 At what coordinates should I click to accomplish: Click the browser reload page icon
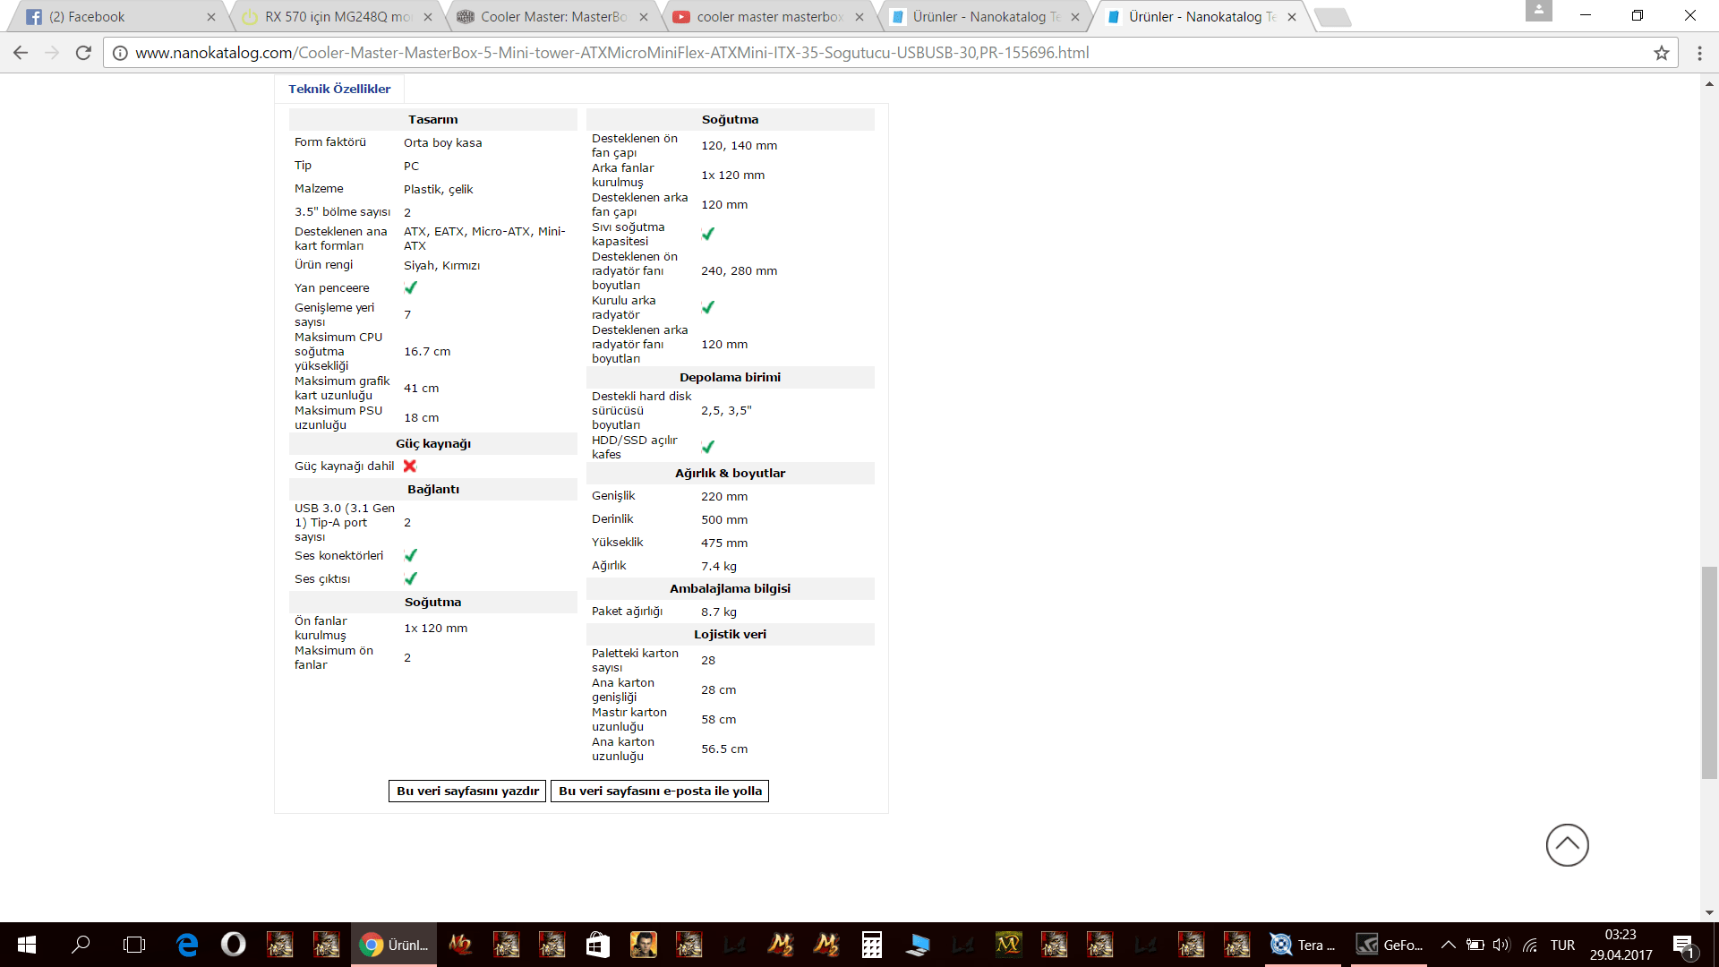[x=83, y=53]
